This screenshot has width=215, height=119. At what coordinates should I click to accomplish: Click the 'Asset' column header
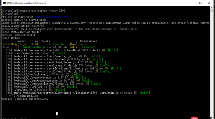tap(22, 41)
